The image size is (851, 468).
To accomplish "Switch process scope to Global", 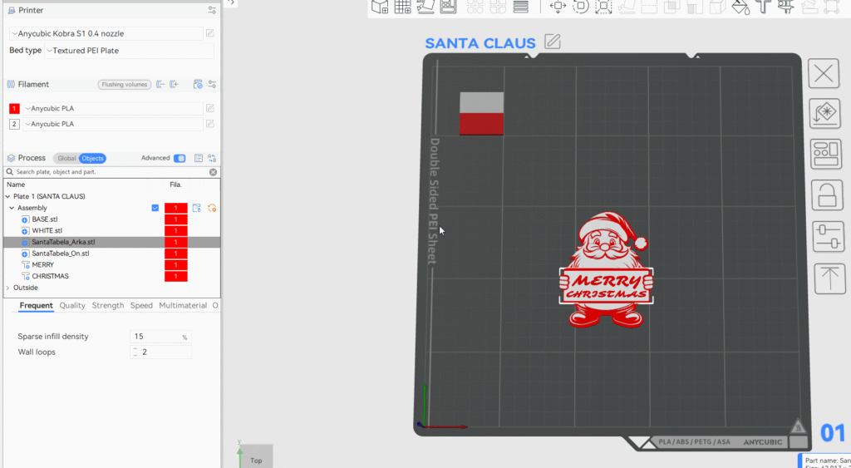I will coord(66,158).
